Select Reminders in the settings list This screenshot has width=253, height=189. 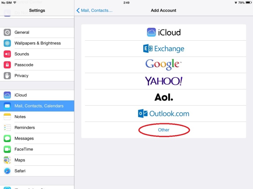pos(37,128)
